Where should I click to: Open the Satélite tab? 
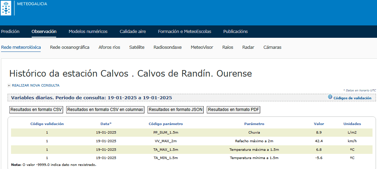(137, 47)
